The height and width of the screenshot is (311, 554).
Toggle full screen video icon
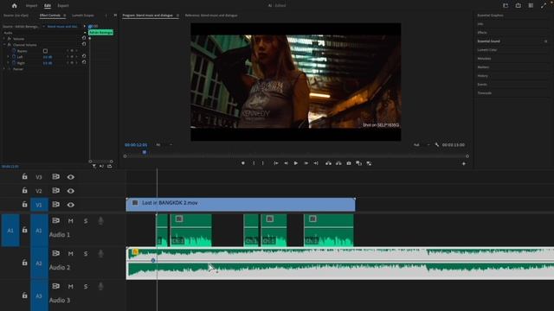coord(544,6)
